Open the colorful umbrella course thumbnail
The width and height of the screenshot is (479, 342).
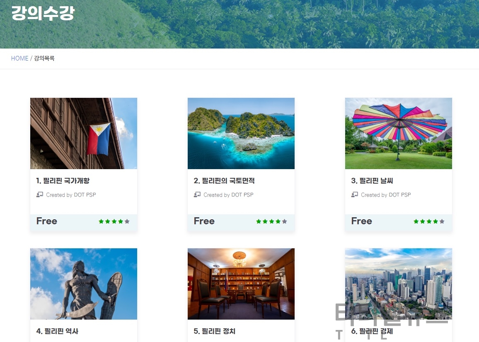click(398, 133)
